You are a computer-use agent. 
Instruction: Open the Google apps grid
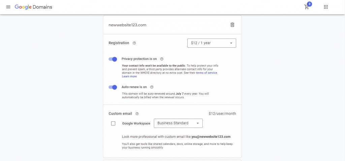click(x=326, y=7)
